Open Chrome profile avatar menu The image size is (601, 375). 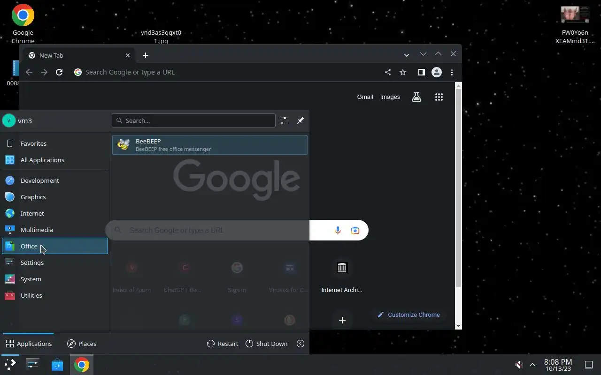click(x=437, y=72)
